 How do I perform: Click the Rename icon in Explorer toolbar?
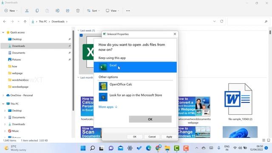click(x=57, y=11)
